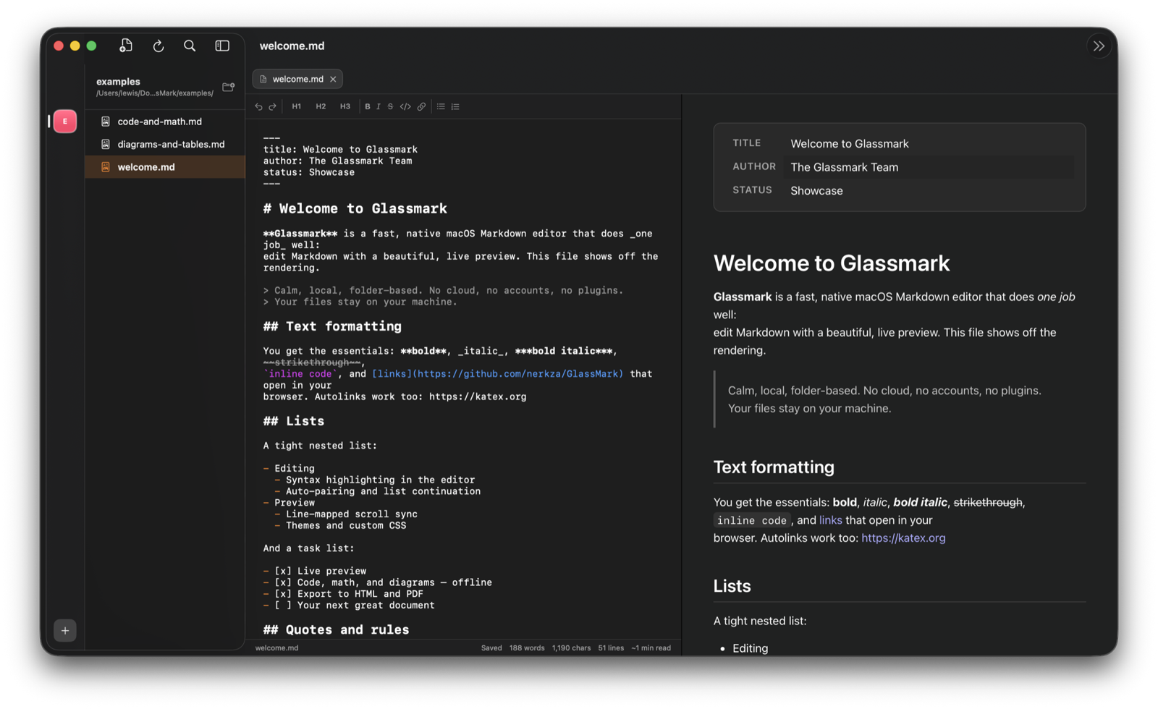Undo the last edit in toolbar

tap(258, 106)
